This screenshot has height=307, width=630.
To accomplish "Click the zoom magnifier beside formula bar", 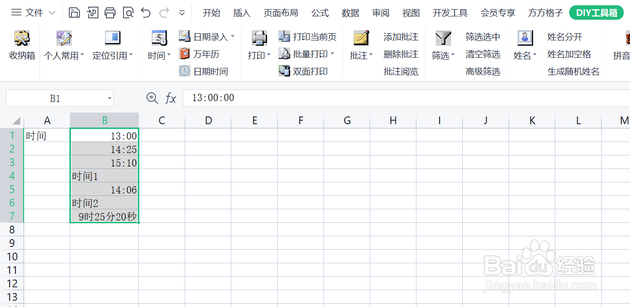I will (x=152, y=98).
